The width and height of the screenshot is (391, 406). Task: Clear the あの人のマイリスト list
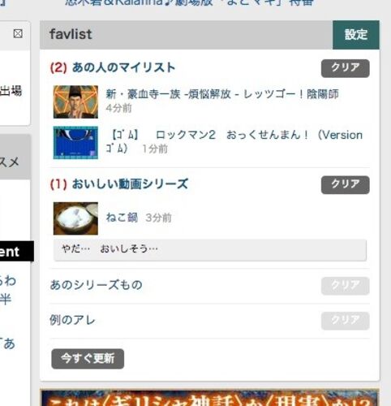click(x=346, y=68)
